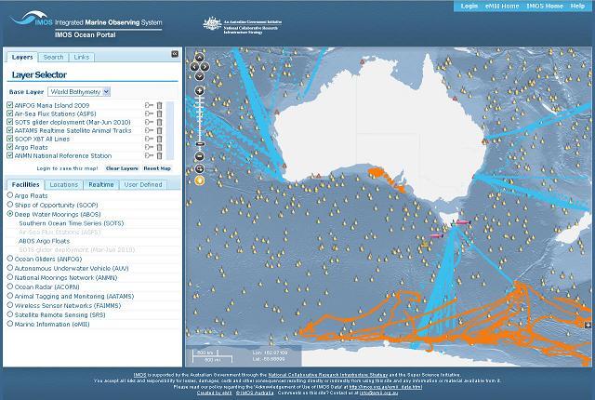Open the Base Layer World Bathymetry dropdown
Image resolution: width=595 pixels, height=400 pixels.
pos(79,91)
